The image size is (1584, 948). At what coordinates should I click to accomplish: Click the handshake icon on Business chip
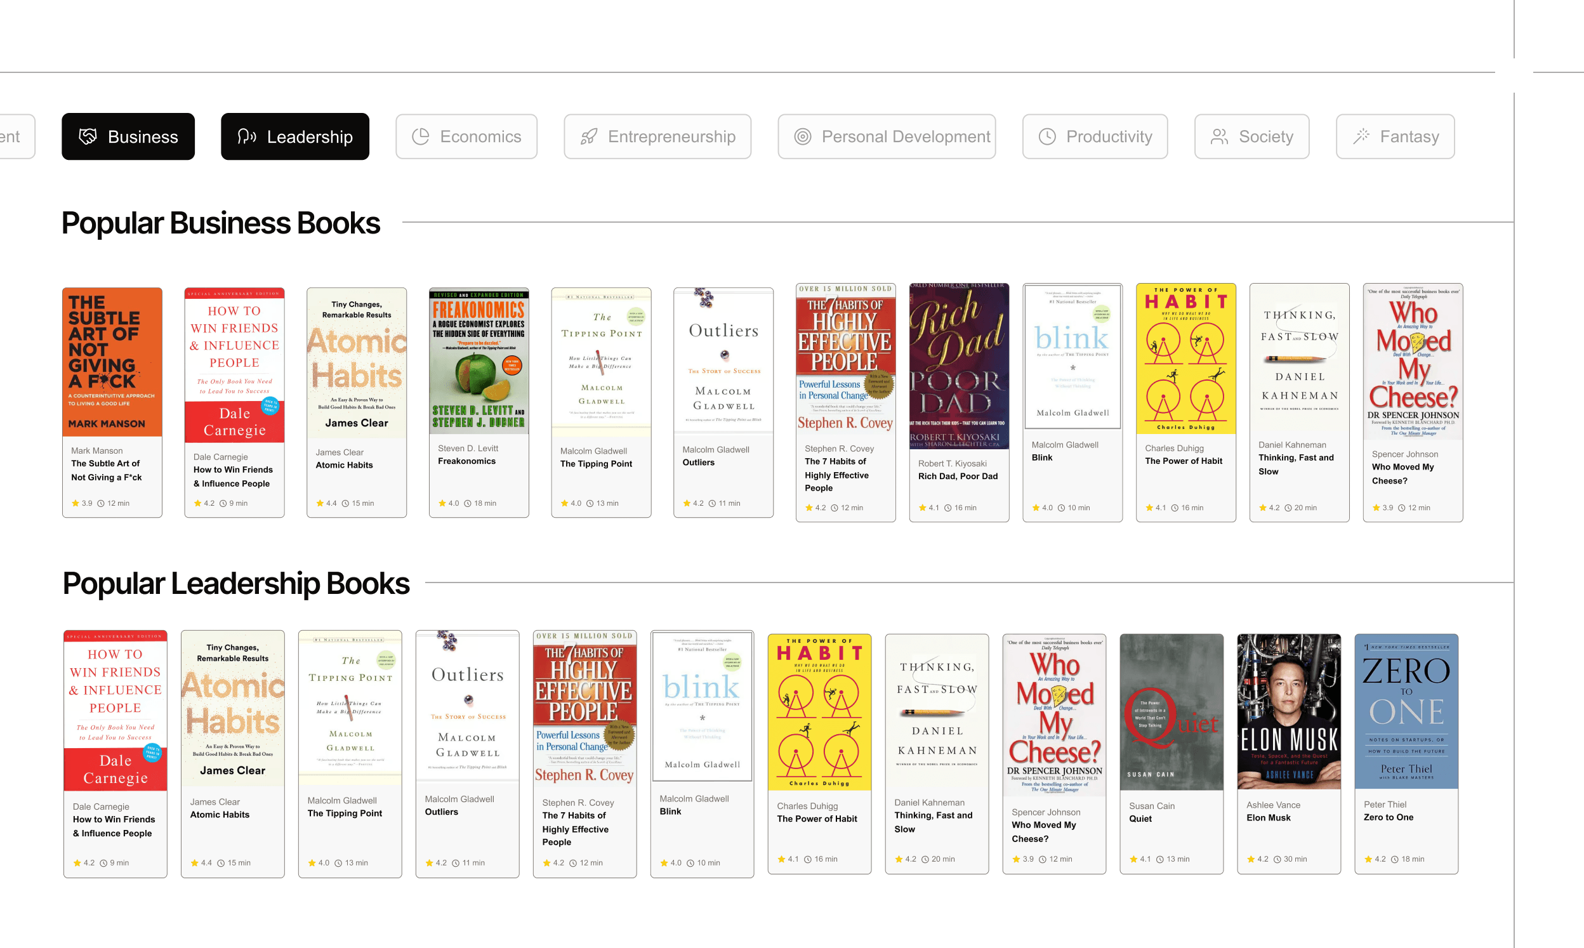coord(88,136)
